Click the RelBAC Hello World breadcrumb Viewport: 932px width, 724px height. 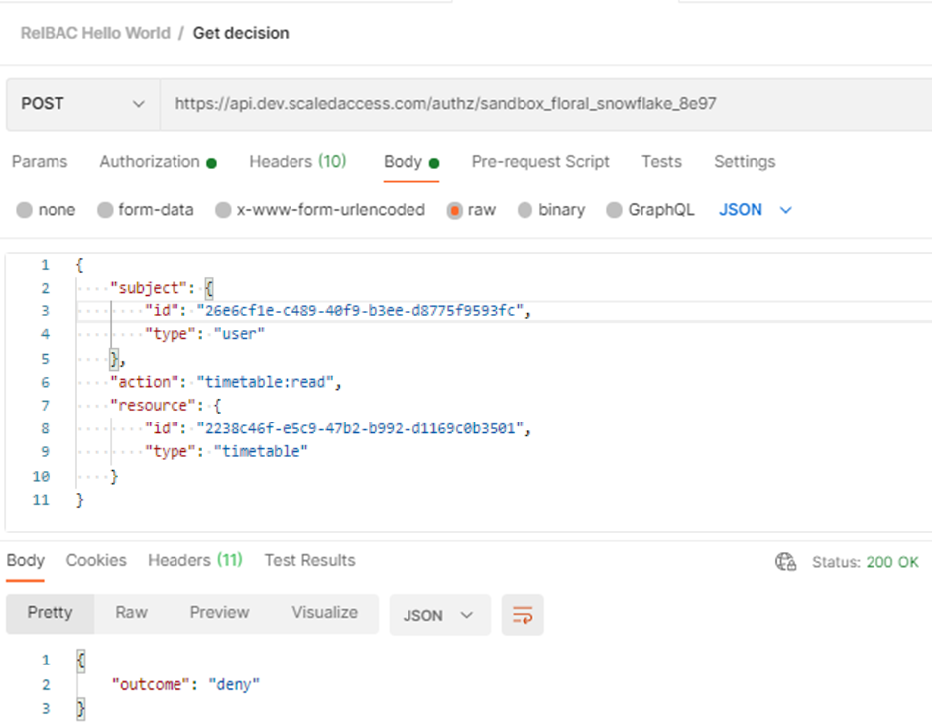click(x=95, y=33)
